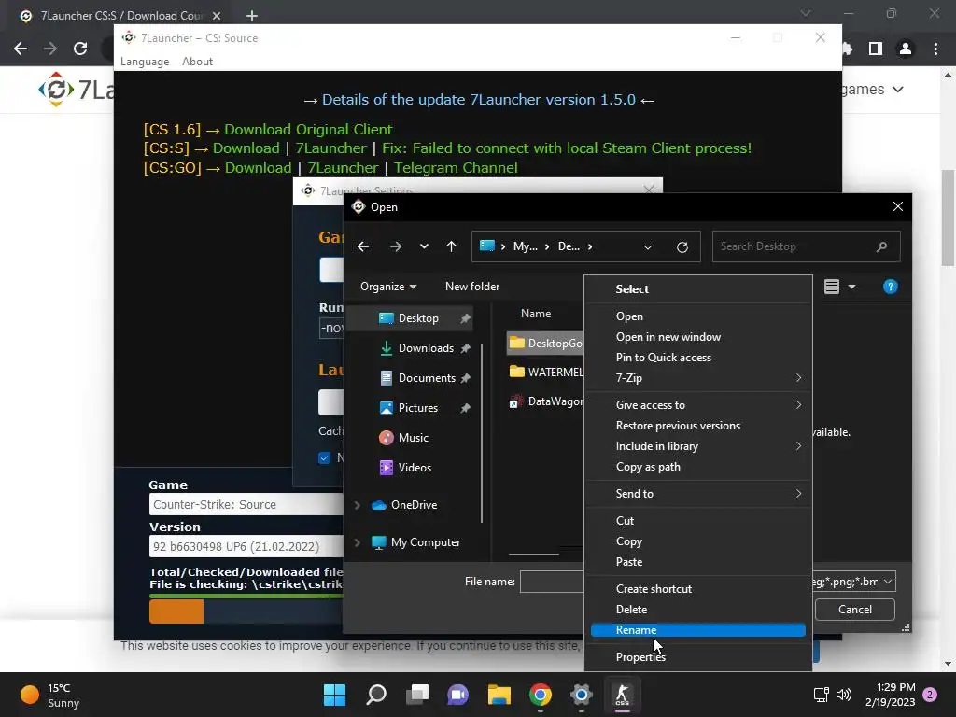956x717 pixels.
Task: Select the DataWagon file in file list
Action: [x=545, y=401]
